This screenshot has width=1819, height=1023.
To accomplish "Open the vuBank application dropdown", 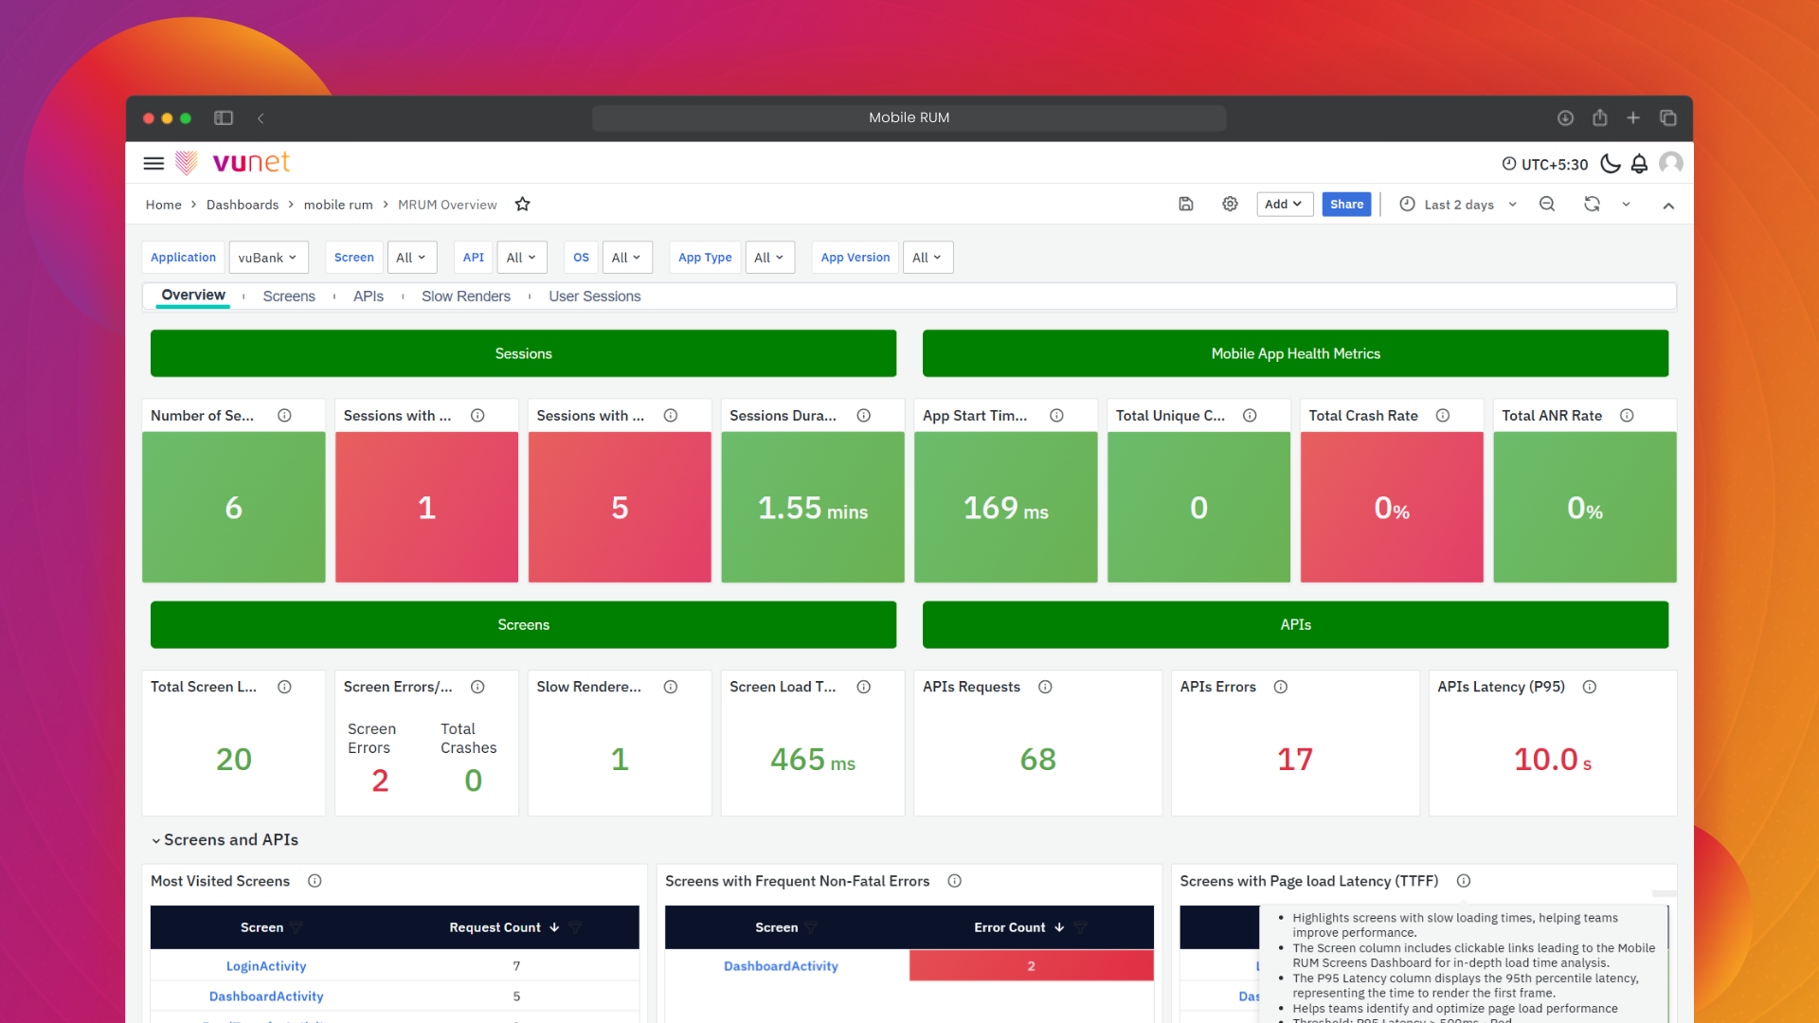I will coord(268,258).
